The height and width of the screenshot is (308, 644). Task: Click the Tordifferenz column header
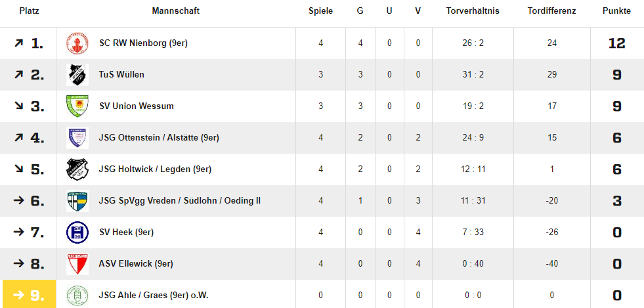pos(551,11)
